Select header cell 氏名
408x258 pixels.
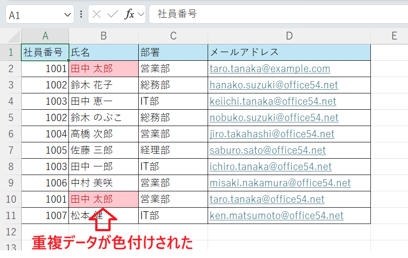click(x=103, y=52)
